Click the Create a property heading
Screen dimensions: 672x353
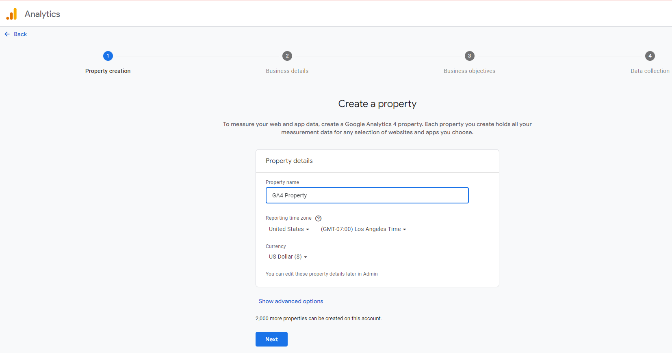pyautogui.click(x=377, y=104)
